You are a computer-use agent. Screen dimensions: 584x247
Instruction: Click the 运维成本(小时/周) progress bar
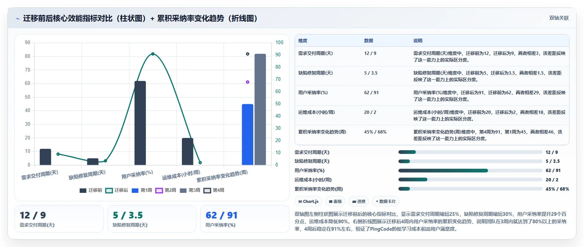pyautogui.click(x=470, y=180)
